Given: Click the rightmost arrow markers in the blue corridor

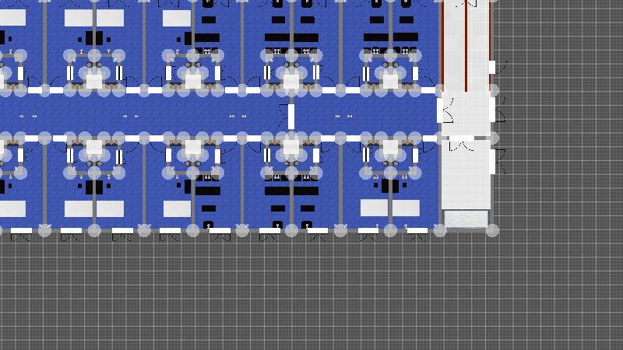Looking at the screenshot, I should pyautogui.click(x=337, y=117).
